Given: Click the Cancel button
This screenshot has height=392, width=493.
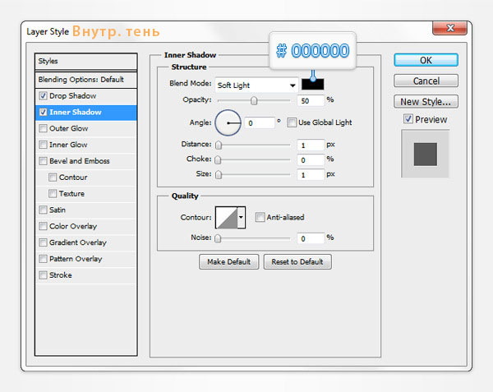Looking at the screenshot, I should pos(426,81).
